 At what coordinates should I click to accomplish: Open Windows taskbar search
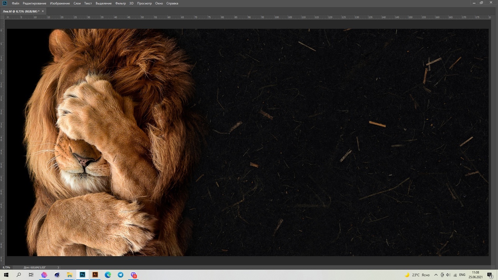[19, 275]
